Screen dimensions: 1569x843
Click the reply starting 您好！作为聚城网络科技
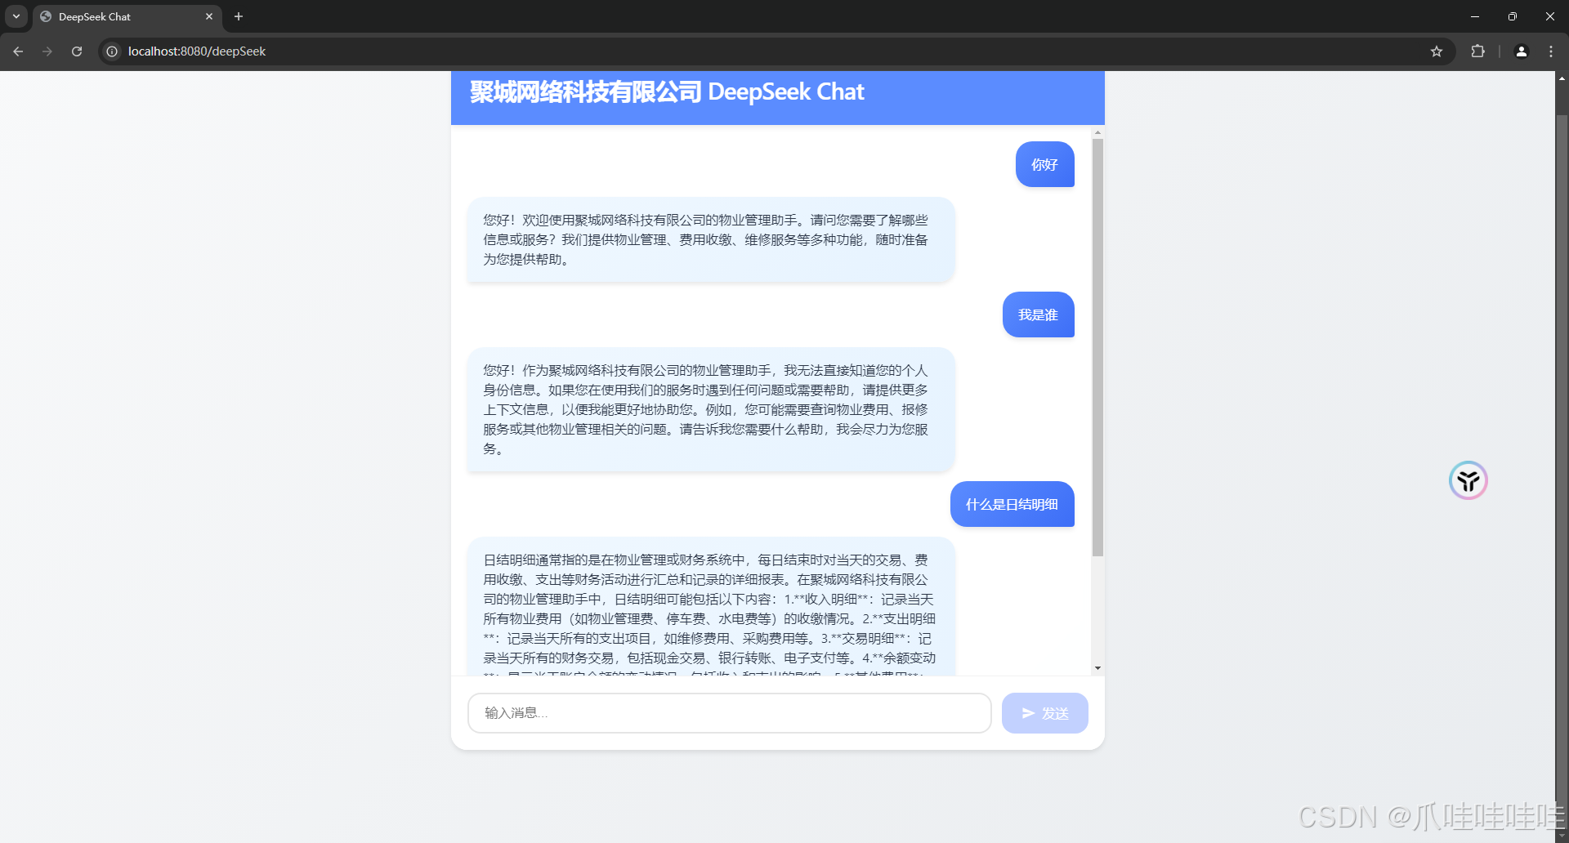710,409
